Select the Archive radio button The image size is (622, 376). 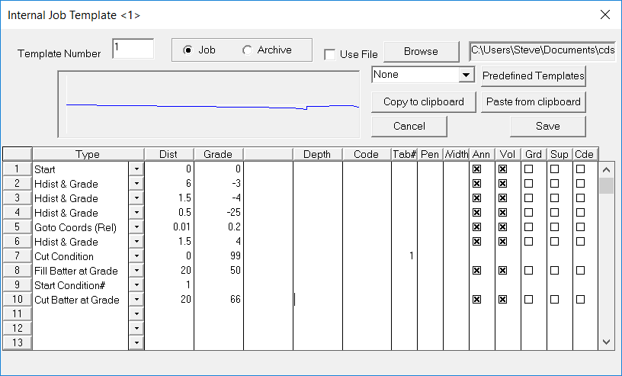(247, 50)
